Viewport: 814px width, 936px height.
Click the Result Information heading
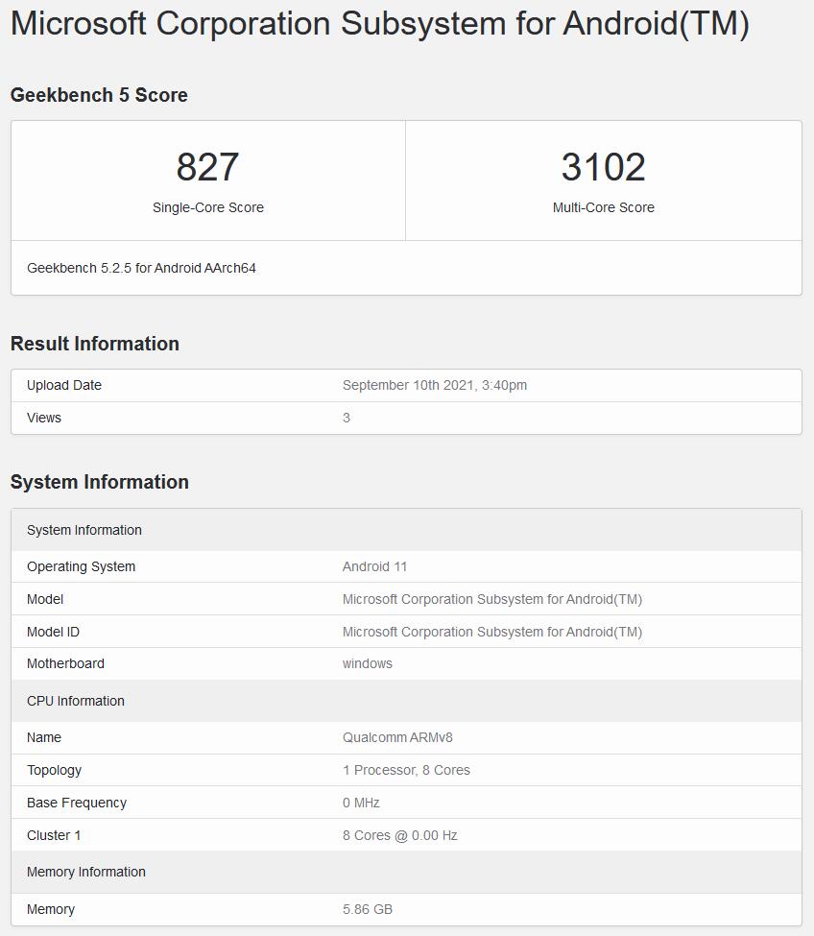[x=94, y=344]
